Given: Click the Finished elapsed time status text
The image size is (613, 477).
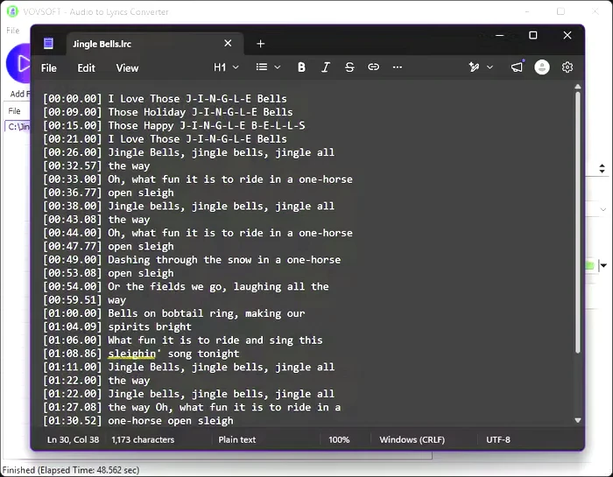Looking at the screenshot, I should tap(71, 470).
